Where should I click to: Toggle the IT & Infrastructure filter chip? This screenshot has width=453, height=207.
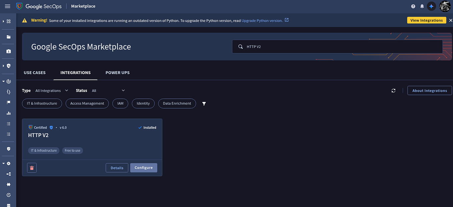point(42,103)
